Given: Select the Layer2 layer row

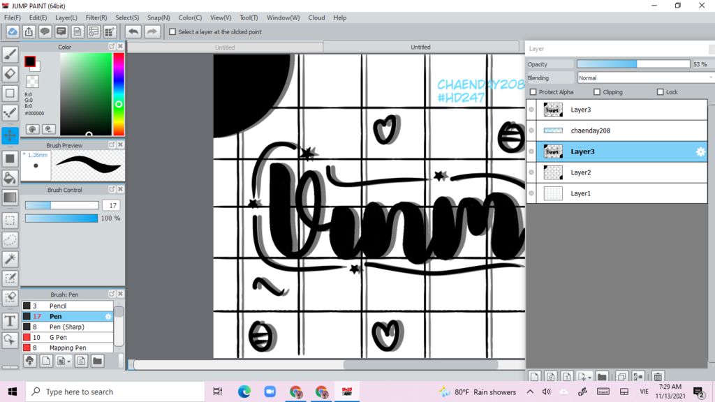Looking at the screenshot, I should coord(617,172).
